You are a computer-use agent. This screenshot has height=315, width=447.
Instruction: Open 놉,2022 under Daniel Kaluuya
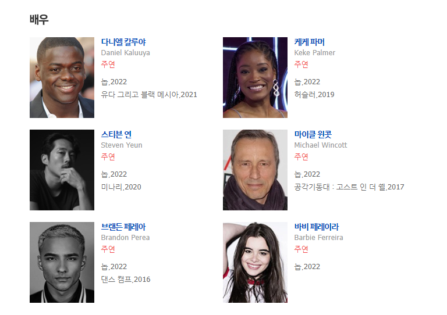coord(113,82)
